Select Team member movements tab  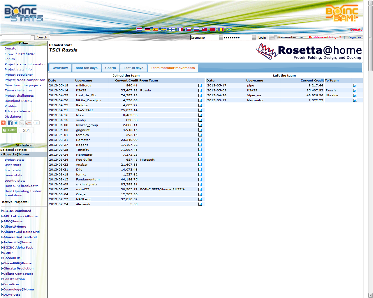coord(173,68)
